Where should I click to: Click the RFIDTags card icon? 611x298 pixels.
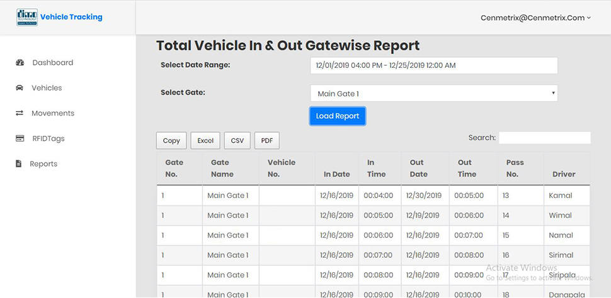(x=20, y=138)
